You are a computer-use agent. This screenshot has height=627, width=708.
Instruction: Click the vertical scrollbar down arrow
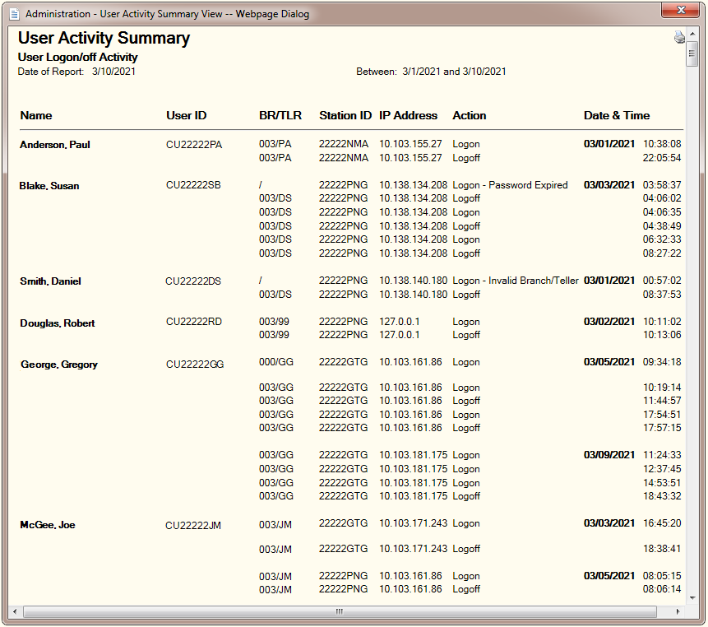pos(692,598)
